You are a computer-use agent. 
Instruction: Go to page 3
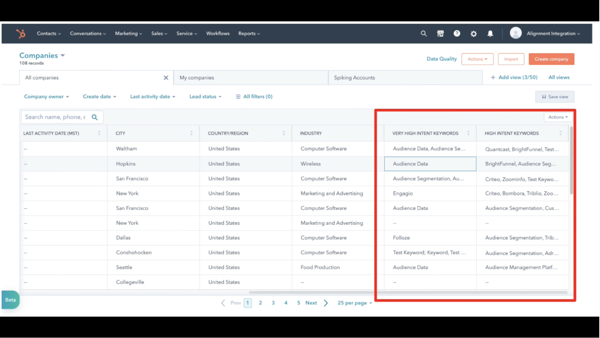click(x=274, y=303)
